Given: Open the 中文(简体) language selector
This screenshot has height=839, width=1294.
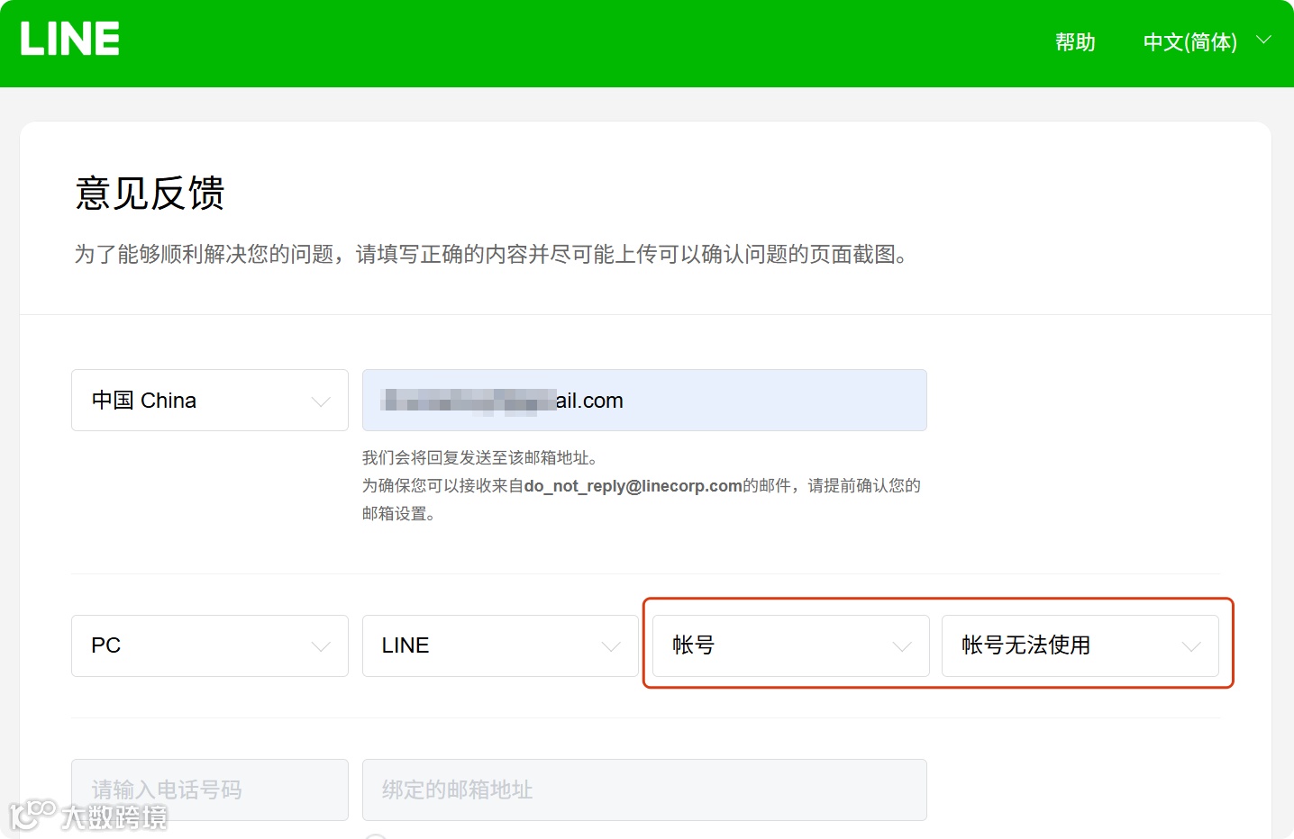Looking at the screenshot, I should tap(1207, 41).
